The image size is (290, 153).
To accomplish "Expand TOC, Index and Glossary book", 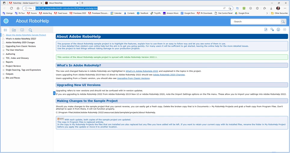I will 3,58.
